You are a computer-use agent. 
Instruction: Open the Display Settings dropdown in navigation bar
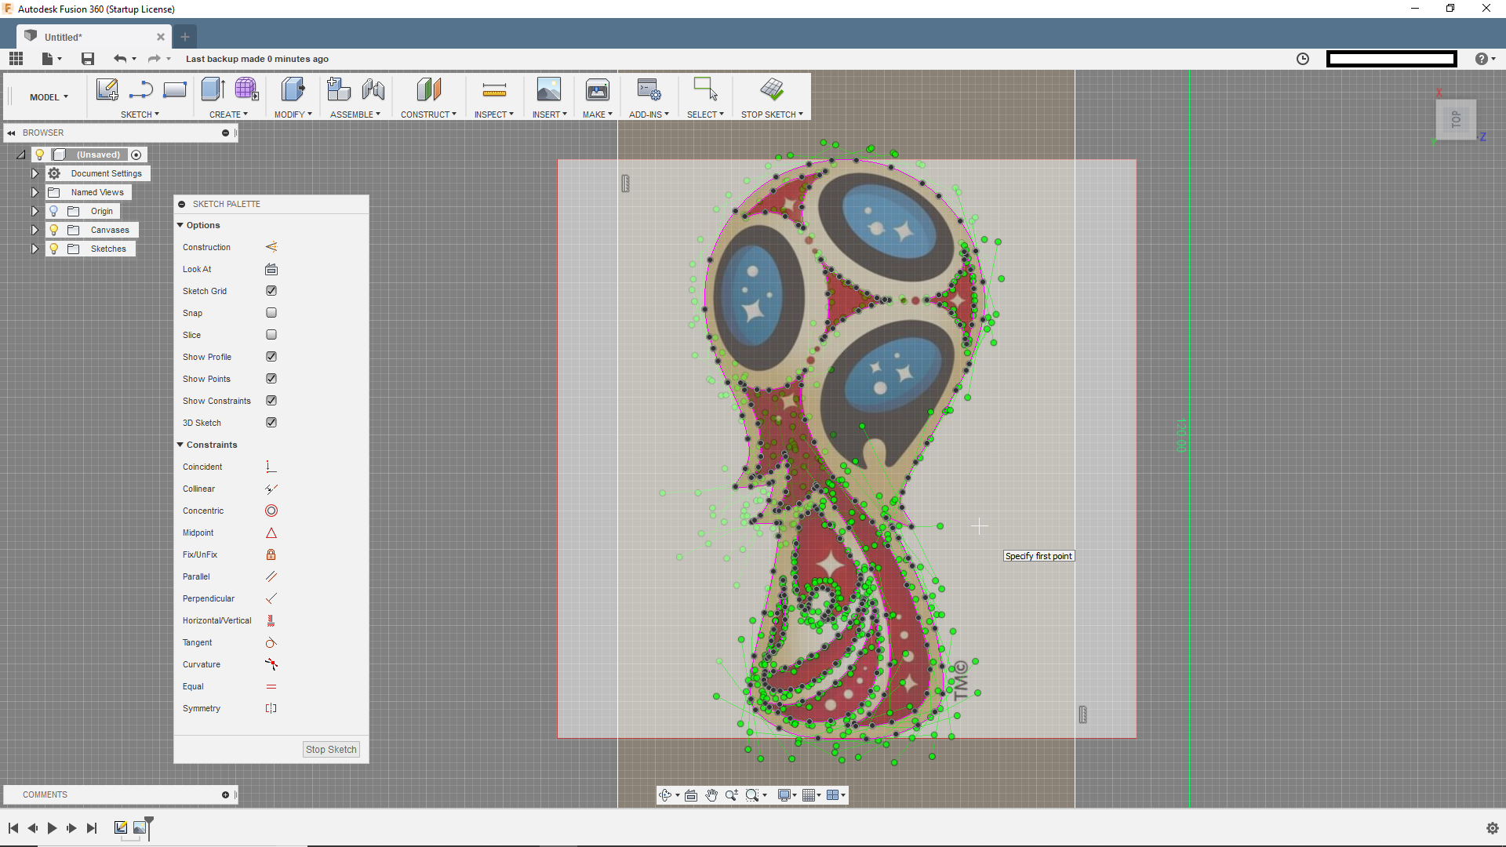[787, 795]
